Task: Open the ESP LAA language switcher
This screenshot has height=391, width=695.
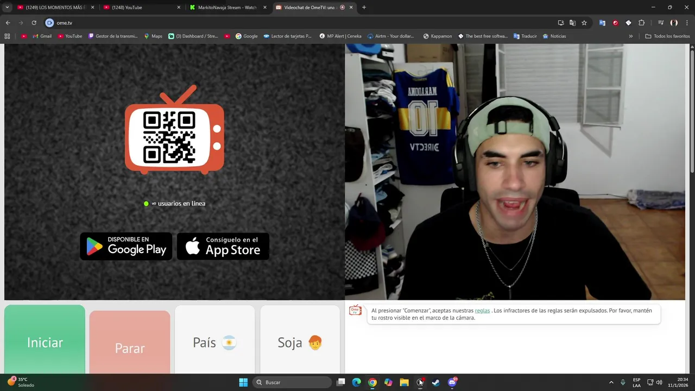Action: 636,382
